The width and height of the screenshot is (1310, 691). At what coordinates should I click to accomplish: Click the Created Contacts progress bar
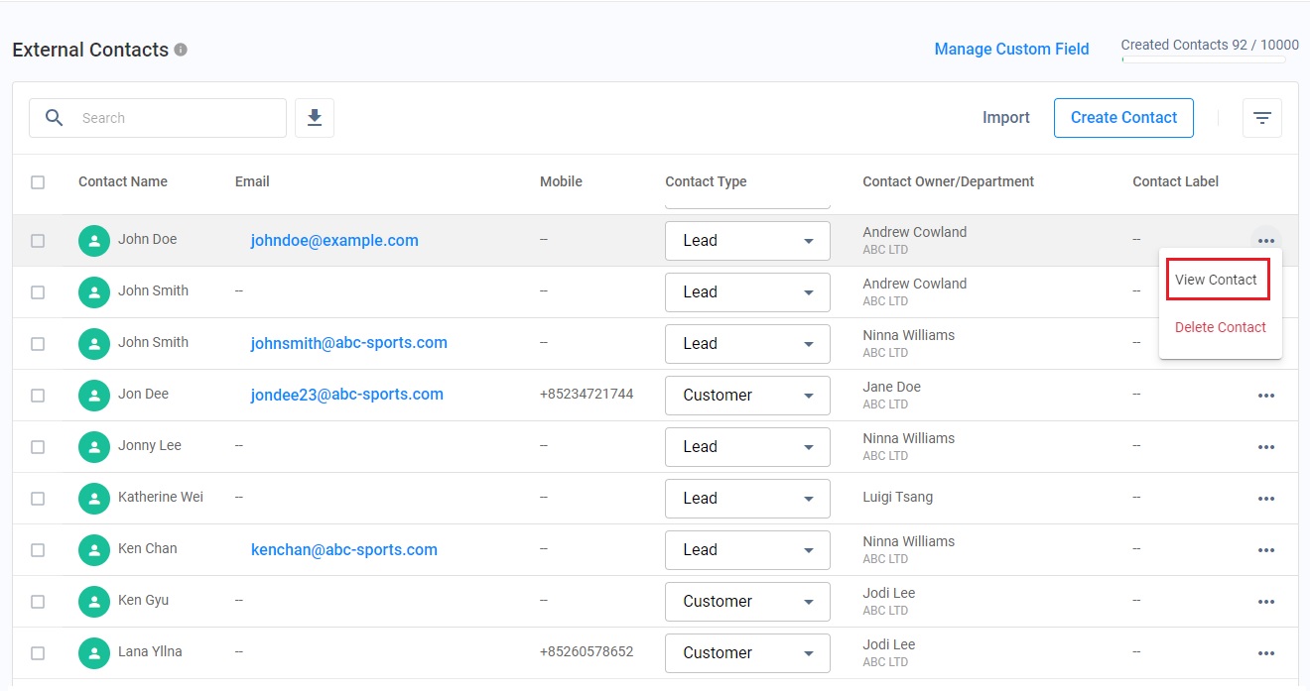pos(1203,59)
